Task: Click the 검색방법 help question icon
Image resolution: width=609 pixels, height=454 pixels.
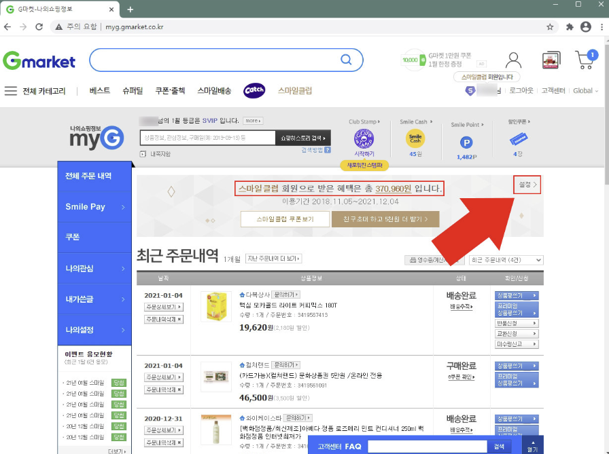Action: tap(328, 150)
